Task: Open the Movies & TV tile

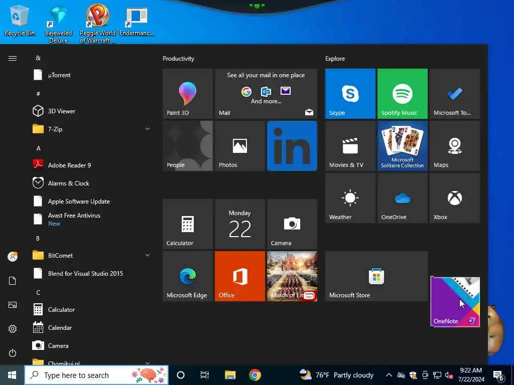Action: 350,146
